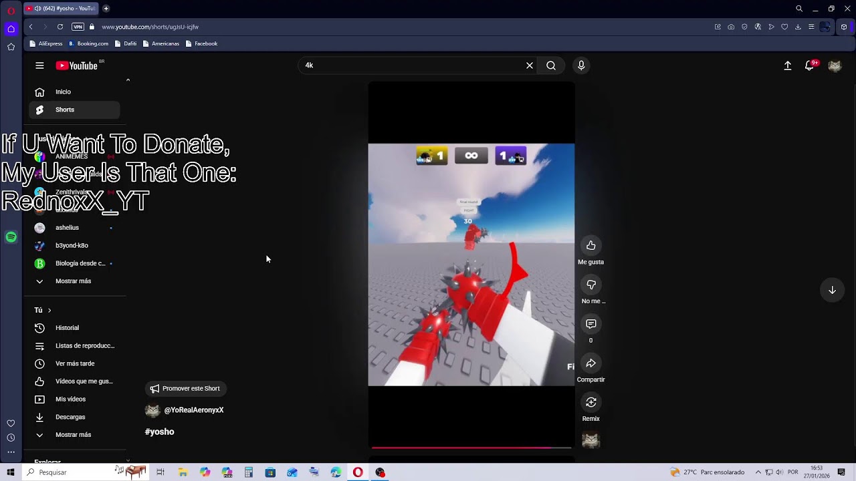Open Opera sidebar three-dot setup
The image size is (856, 481).
point(11,452)
